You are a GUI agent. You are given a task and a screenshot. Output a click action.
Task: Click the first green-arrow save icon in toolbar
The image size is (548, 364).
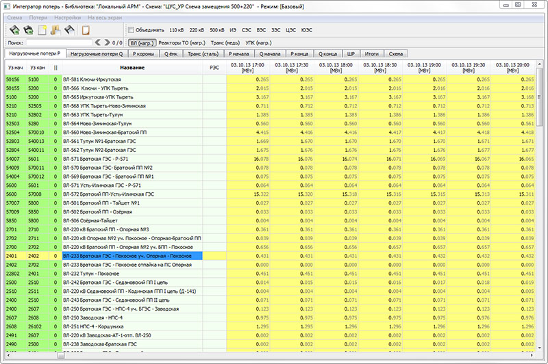click(x=14, y=30)
